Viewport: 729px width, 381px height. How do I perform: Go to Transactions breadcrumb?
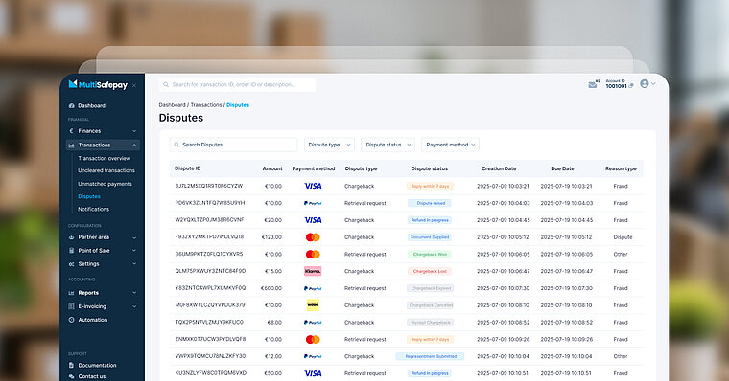point(206,105)
